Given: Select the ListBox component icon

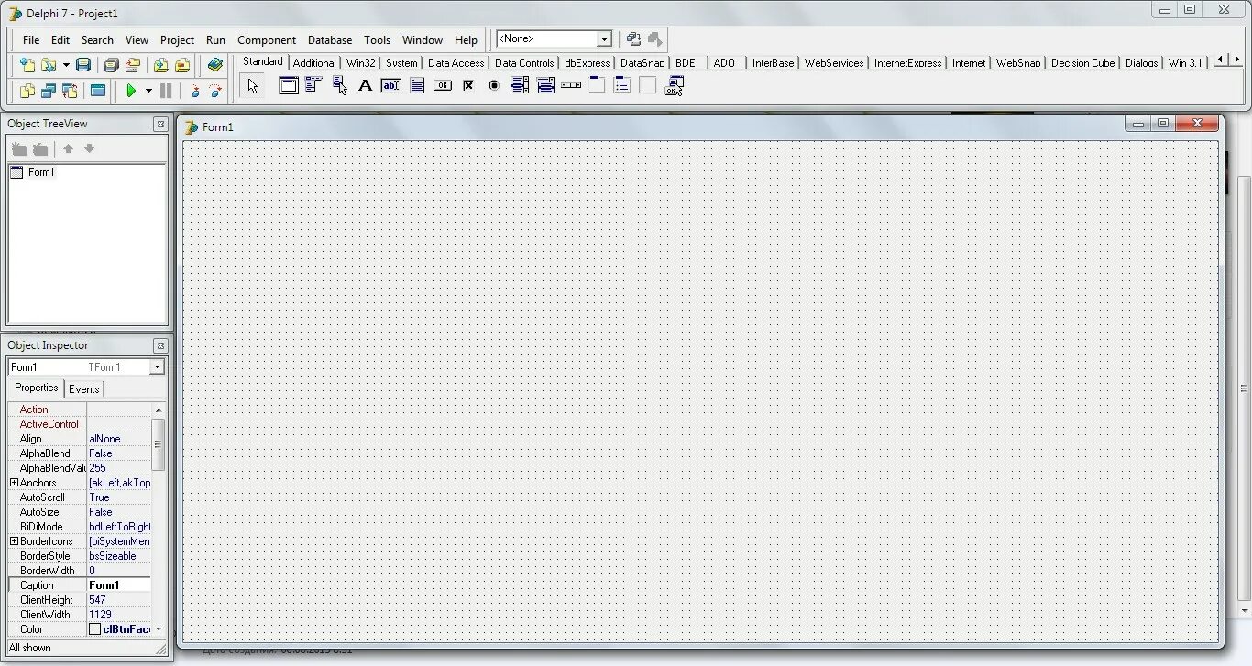Looking at the screenshot, I should point(520,85).
